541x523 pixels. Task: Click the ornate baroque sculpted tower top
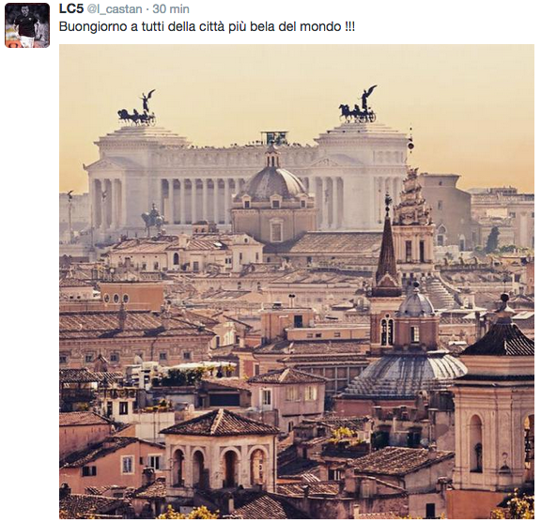412,198
